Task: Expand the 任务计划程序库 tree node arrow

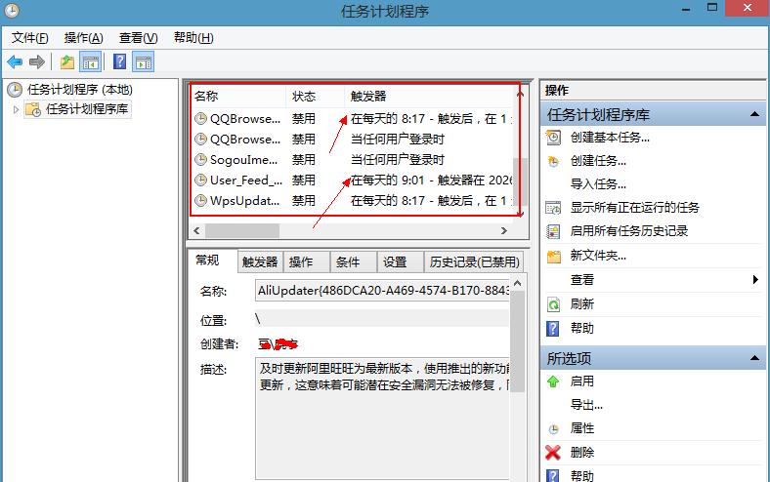Action: (16, 109)
